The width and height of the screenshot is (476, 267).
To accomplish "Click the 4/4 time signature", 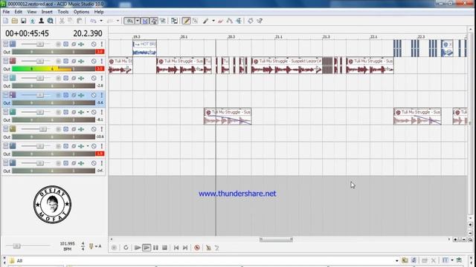I will [83, 246].
